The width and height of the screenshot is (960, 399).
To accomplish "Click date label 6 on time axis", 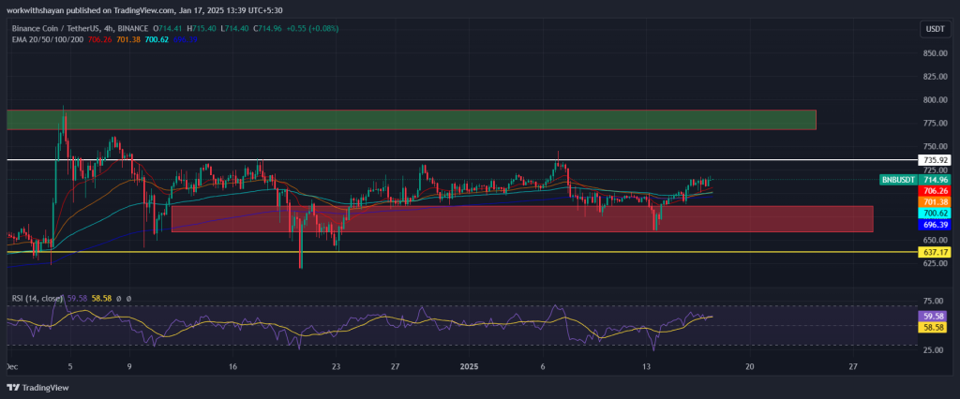I will 543,366.
